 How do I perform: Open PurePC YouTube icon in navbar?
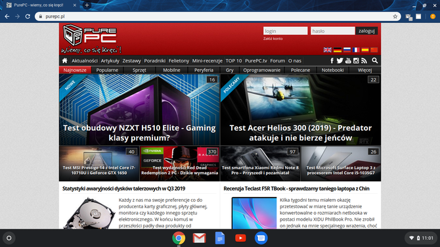pos(348,60)
